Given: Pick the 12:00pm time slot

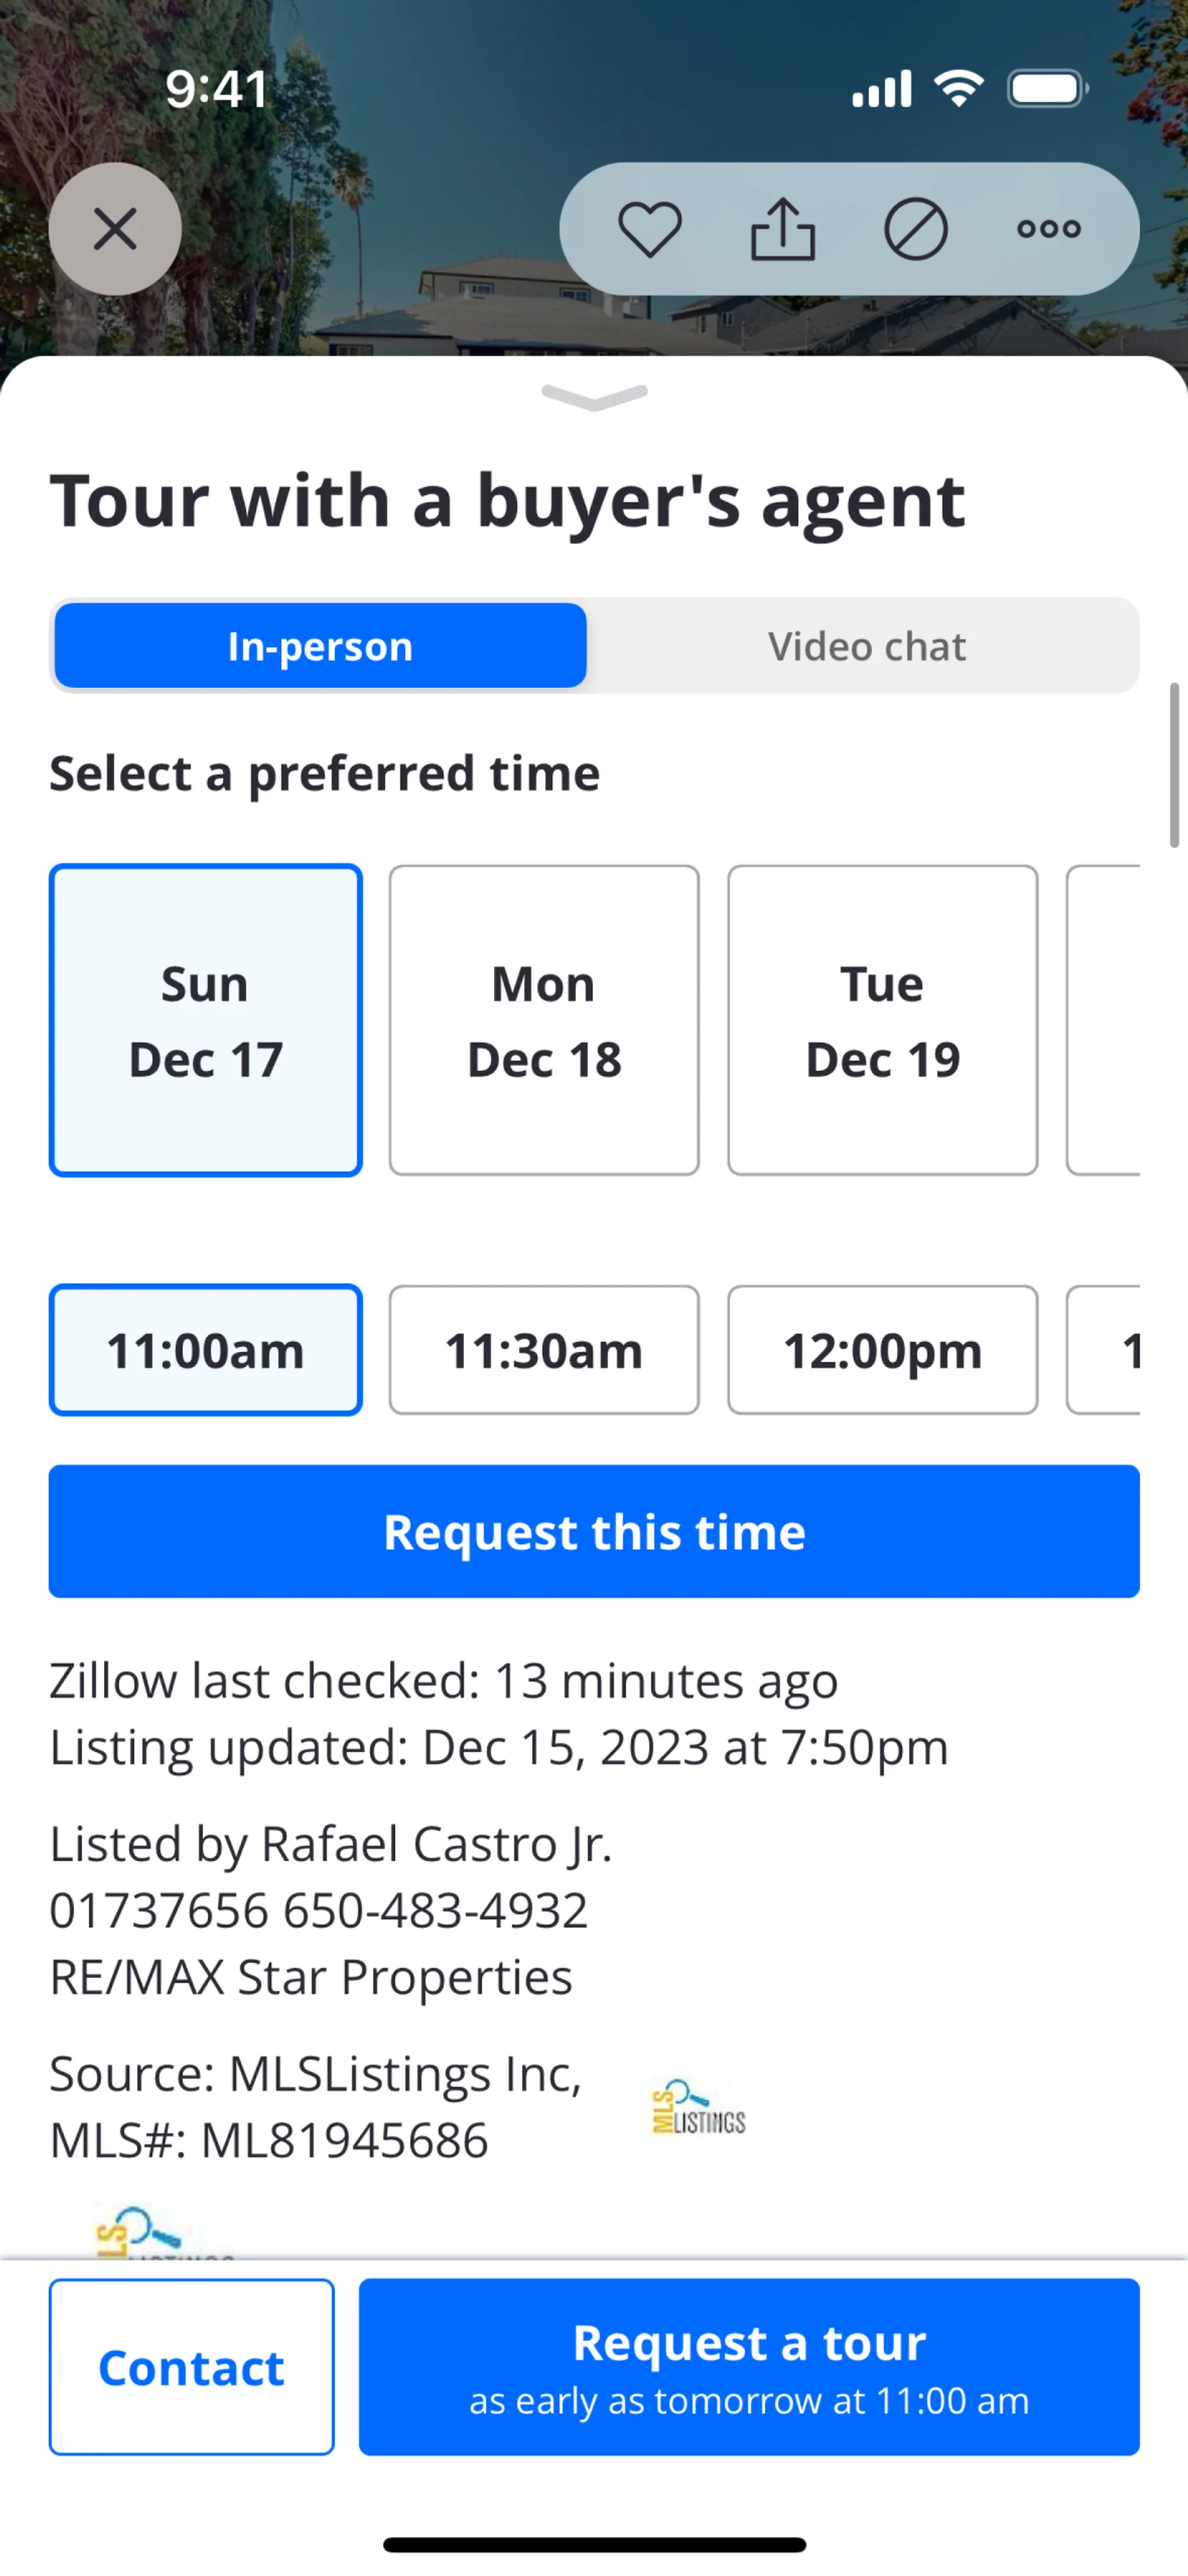Looking at the screenshot, I should (x=882, y=1350).
